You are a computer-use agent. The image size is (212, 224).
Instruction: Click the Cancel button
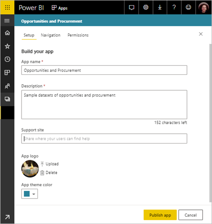(x=190, y=215)
